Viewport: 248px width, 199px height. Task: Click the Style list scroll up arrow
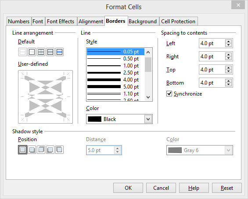coord(148,52)
